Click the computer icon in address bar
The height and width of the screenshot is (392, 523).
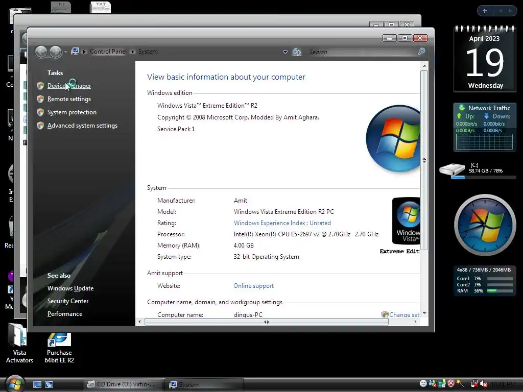click(x=75, y=52)
